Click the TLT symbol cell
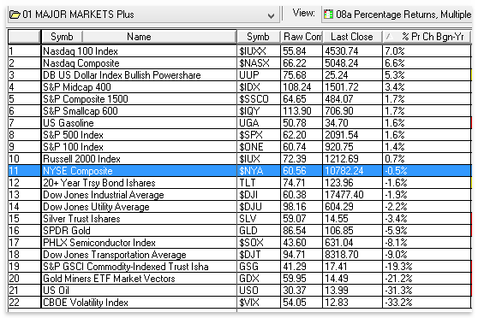This screenshot has height=318, width=478. 259,183
